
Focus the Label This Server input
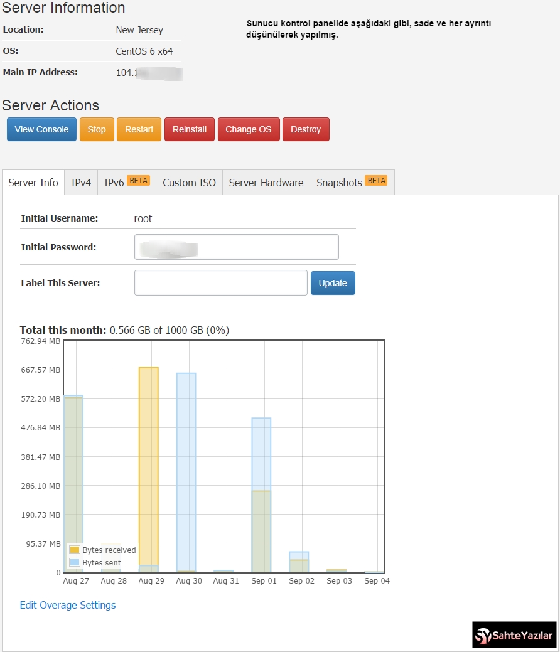pyautogui.click(x=220, y=283)
